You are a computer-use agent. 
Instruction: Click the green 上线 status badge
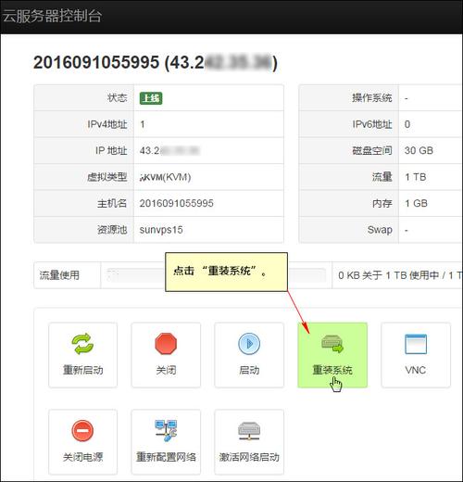[151, 98]
